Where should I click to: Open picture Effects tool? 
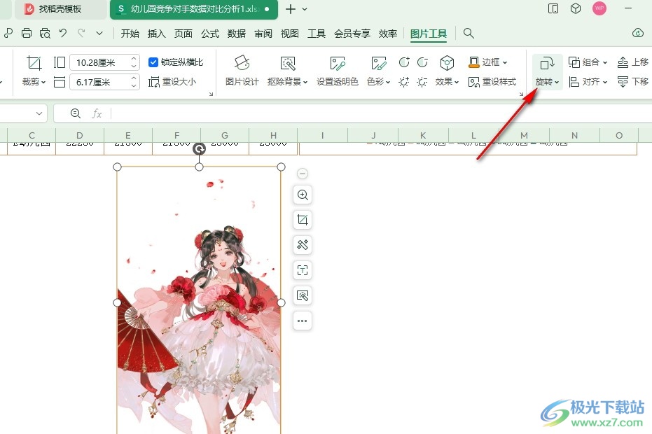(447, 71)
